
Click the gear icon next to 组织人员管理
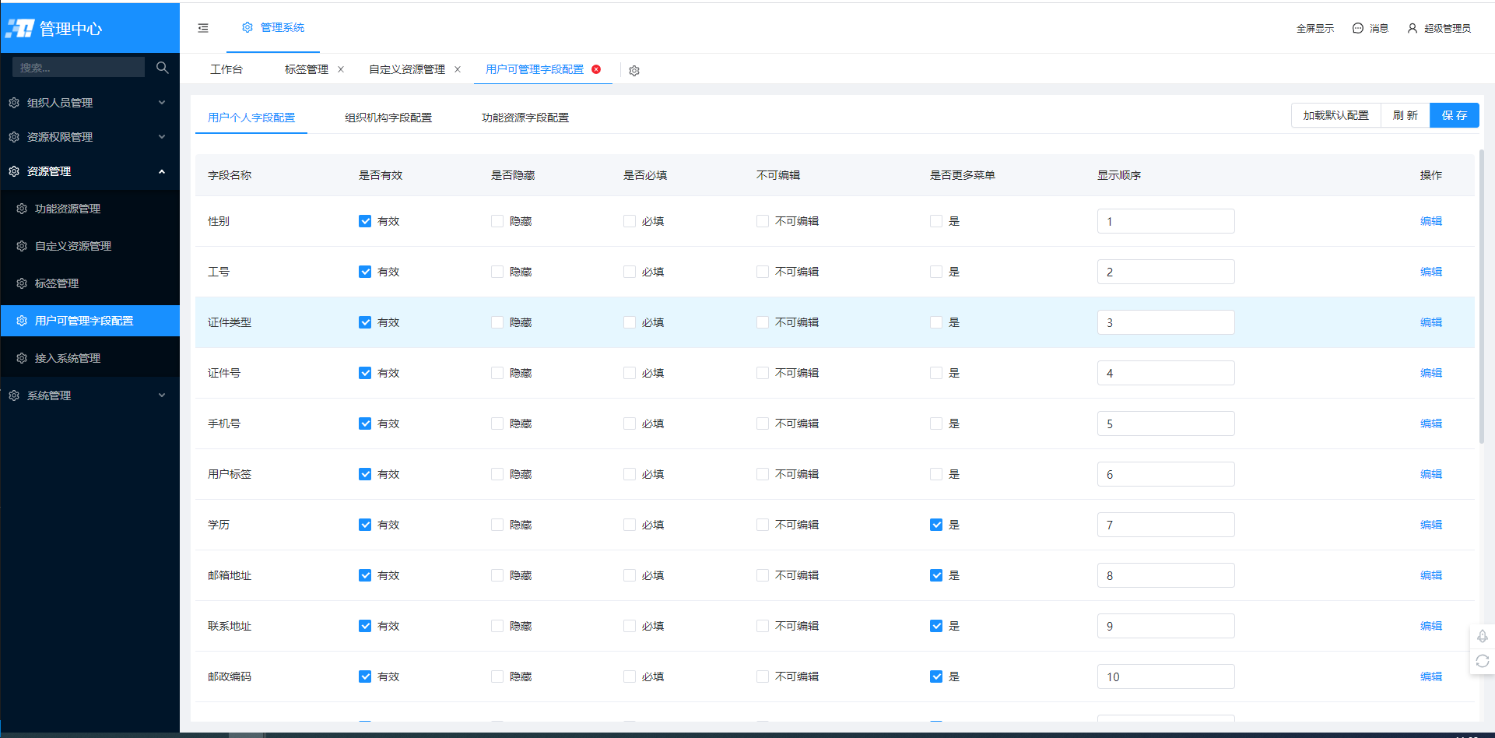(14, 103)
